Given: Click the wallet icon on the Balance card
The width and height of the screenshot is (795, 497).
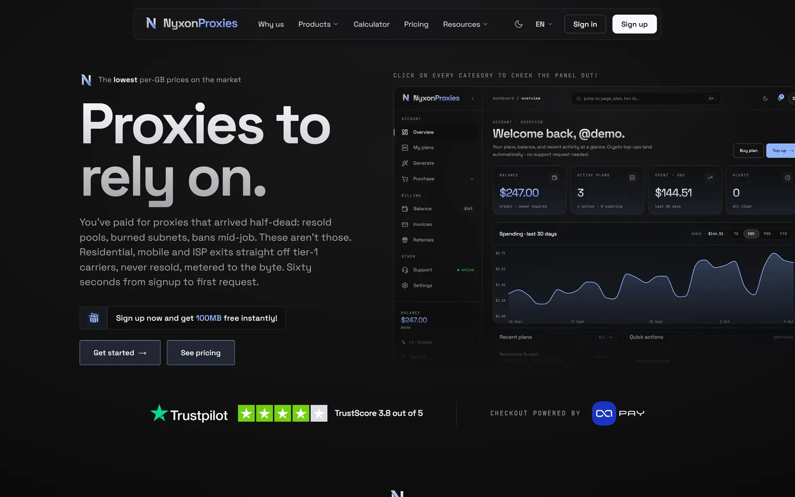Looking at the screenshot, I should [x=554, y=178].
